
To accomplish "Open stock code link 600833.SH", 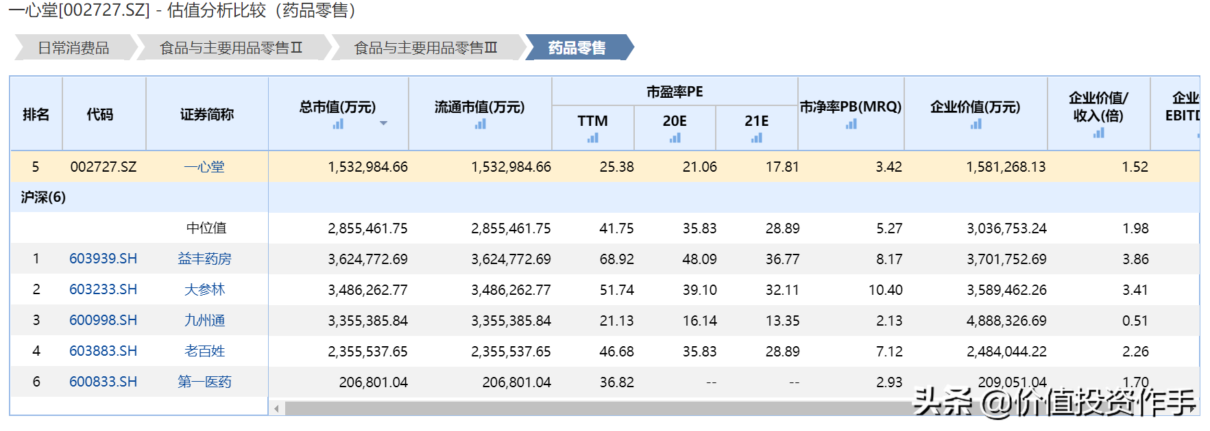I will [103, 382].
